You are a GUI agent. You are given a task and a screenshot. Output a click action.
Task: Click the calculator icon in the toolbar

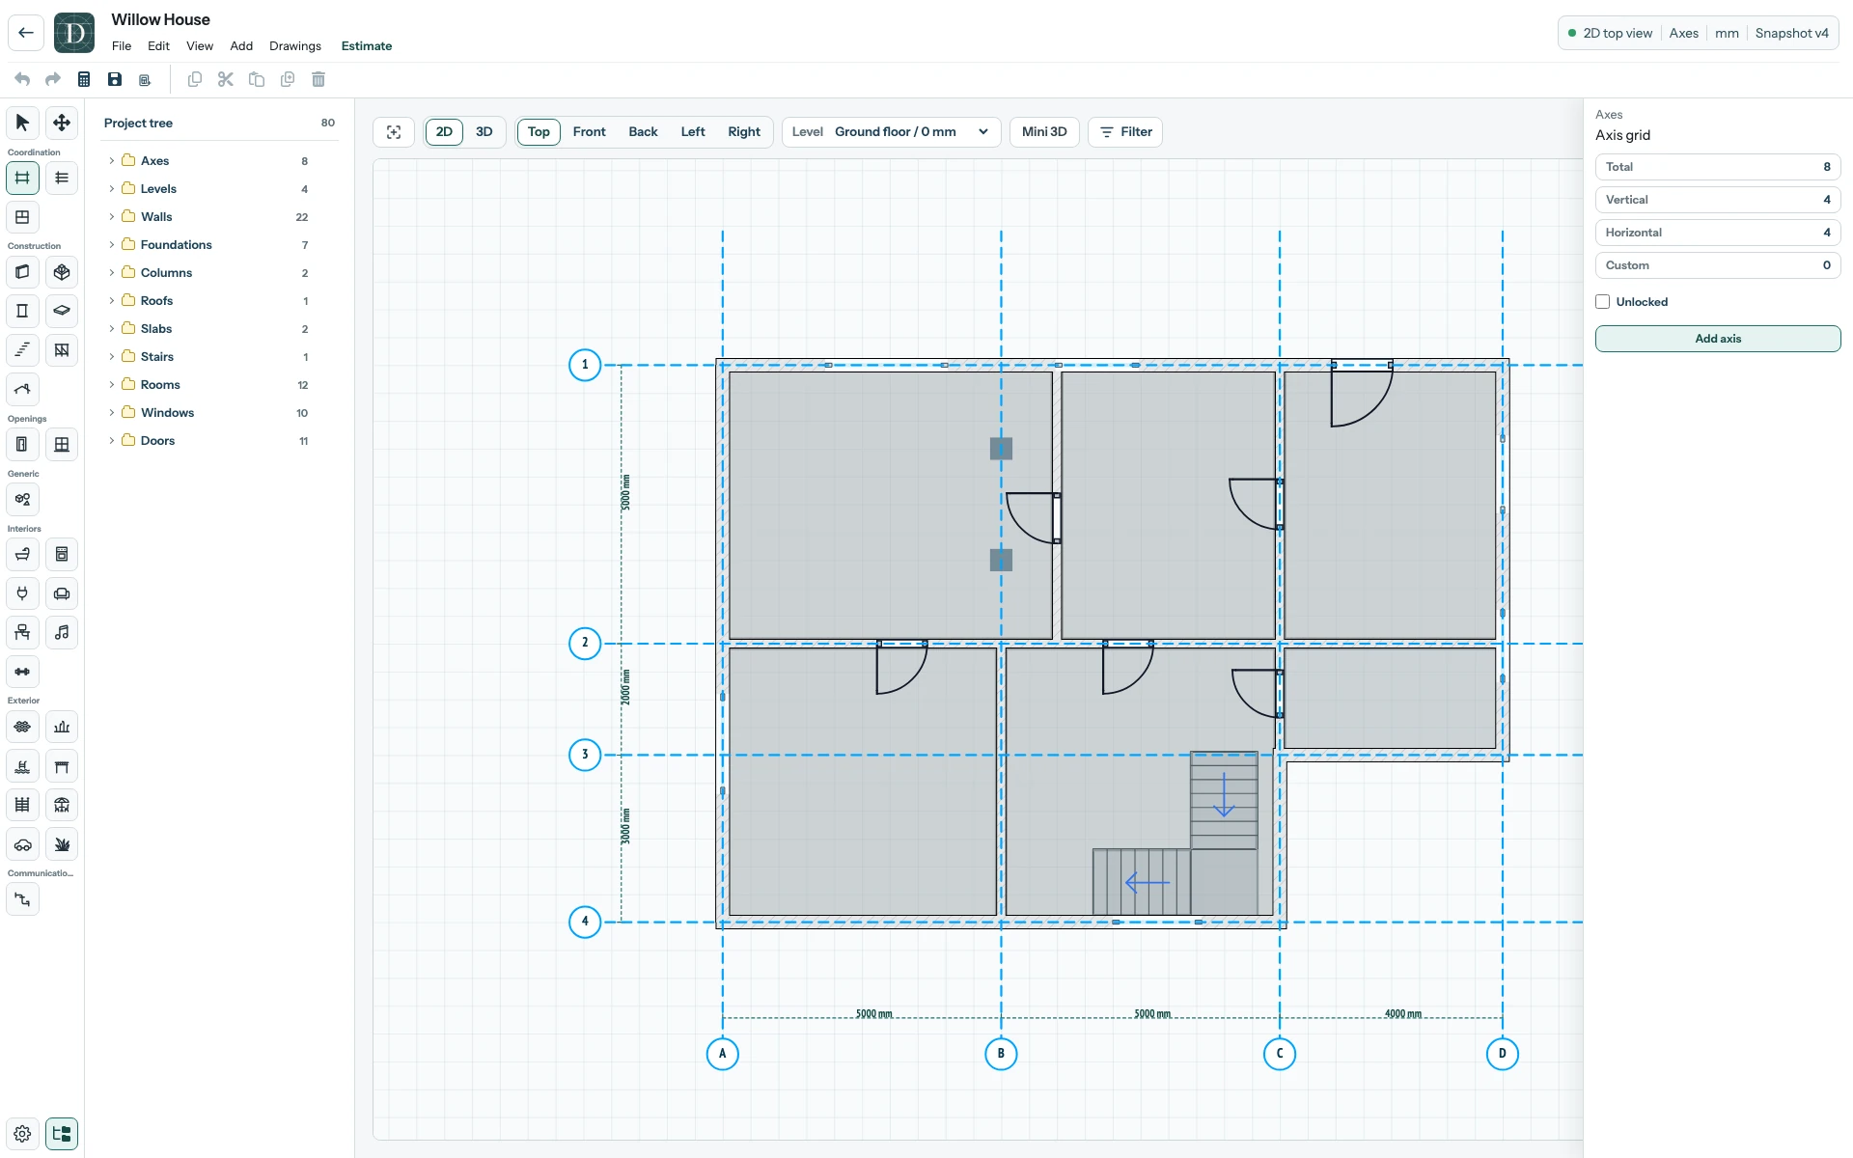[84, 79]
